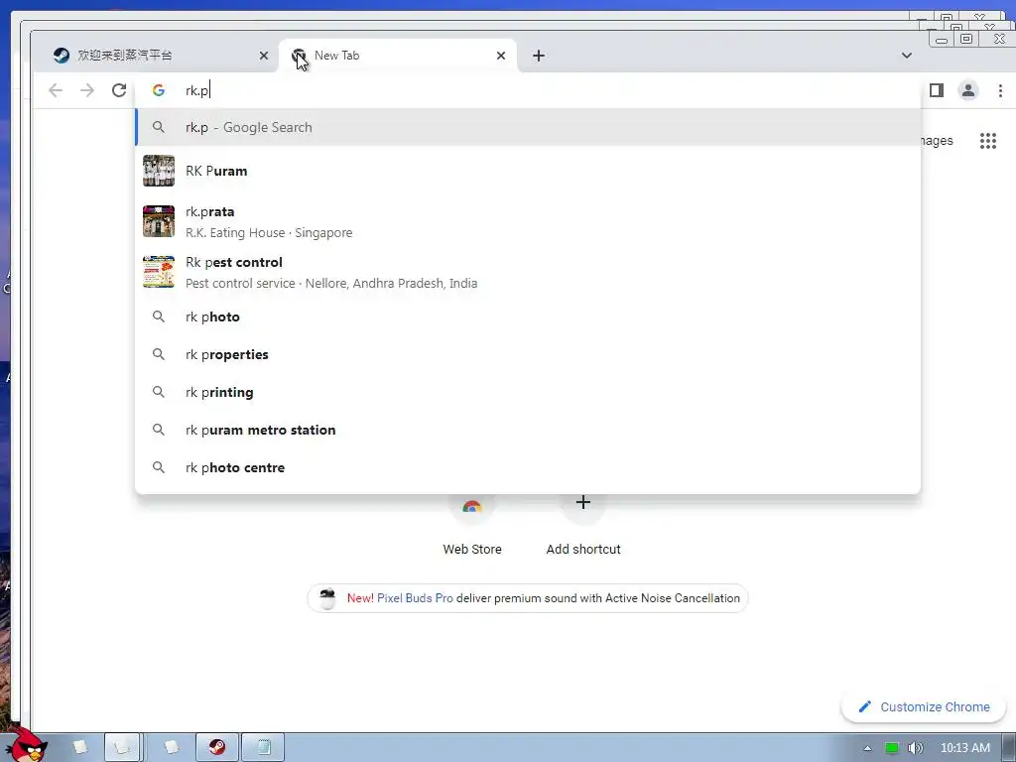The width and height of the screenshot is (1016, 762).
Task: Click the Add shortcut plus button
Action: coord(583,503)
